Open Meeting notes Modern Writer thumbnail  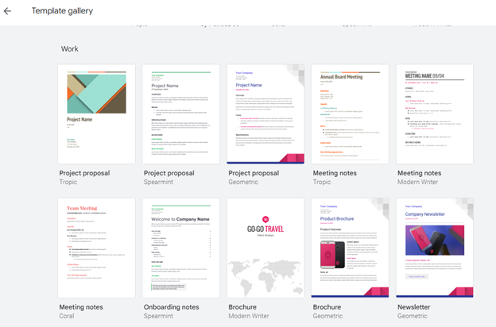[x=434, y=114]
